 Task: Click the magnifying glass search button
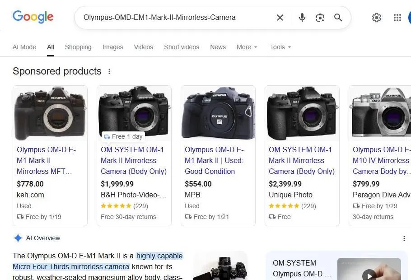[x=338, y=18]
